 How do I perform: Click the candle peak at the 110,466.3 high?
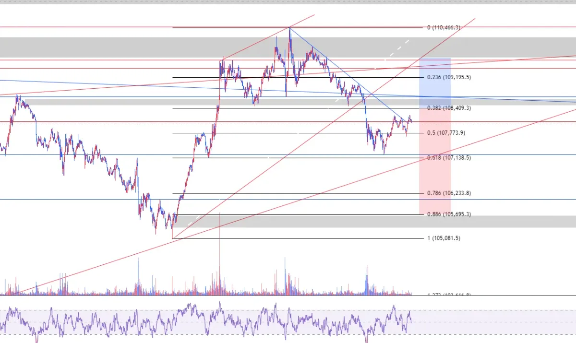pos(289,30)
